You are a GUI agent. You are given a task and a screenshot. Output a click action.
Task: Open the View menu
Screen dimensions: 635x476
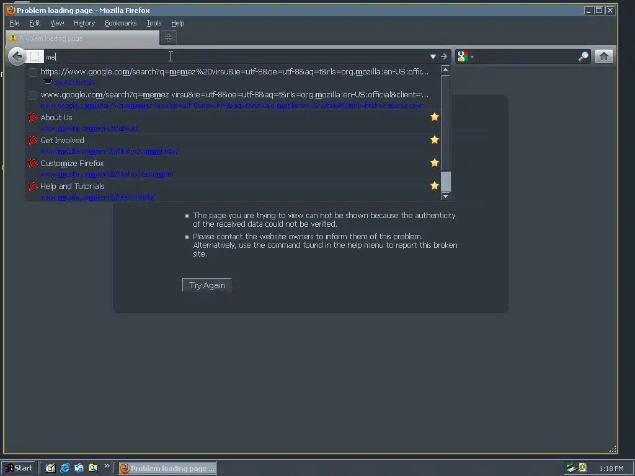pyautogui.click(x=57, y=23)
